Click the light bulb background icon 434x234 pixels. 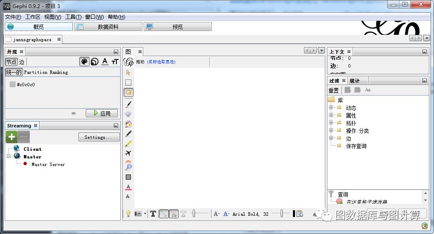tap(128, 214)
